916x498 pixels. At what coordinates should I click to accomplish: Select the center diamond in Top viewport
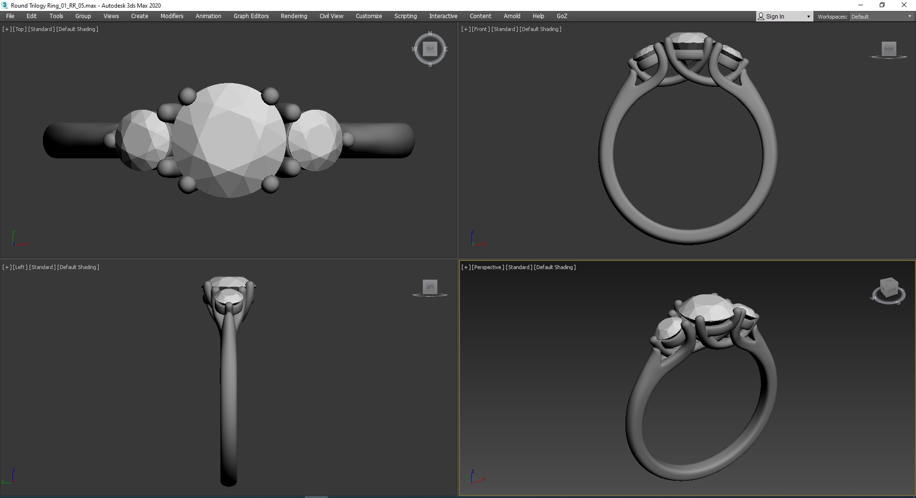(229, 140)
